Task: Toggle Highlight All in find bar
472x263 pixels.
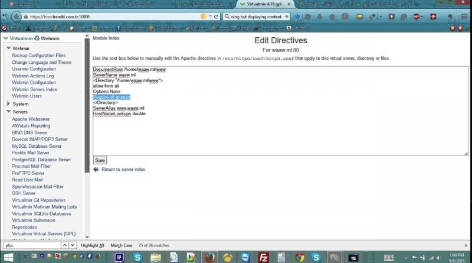Action: pyautogui.click(x=93, y=245)
